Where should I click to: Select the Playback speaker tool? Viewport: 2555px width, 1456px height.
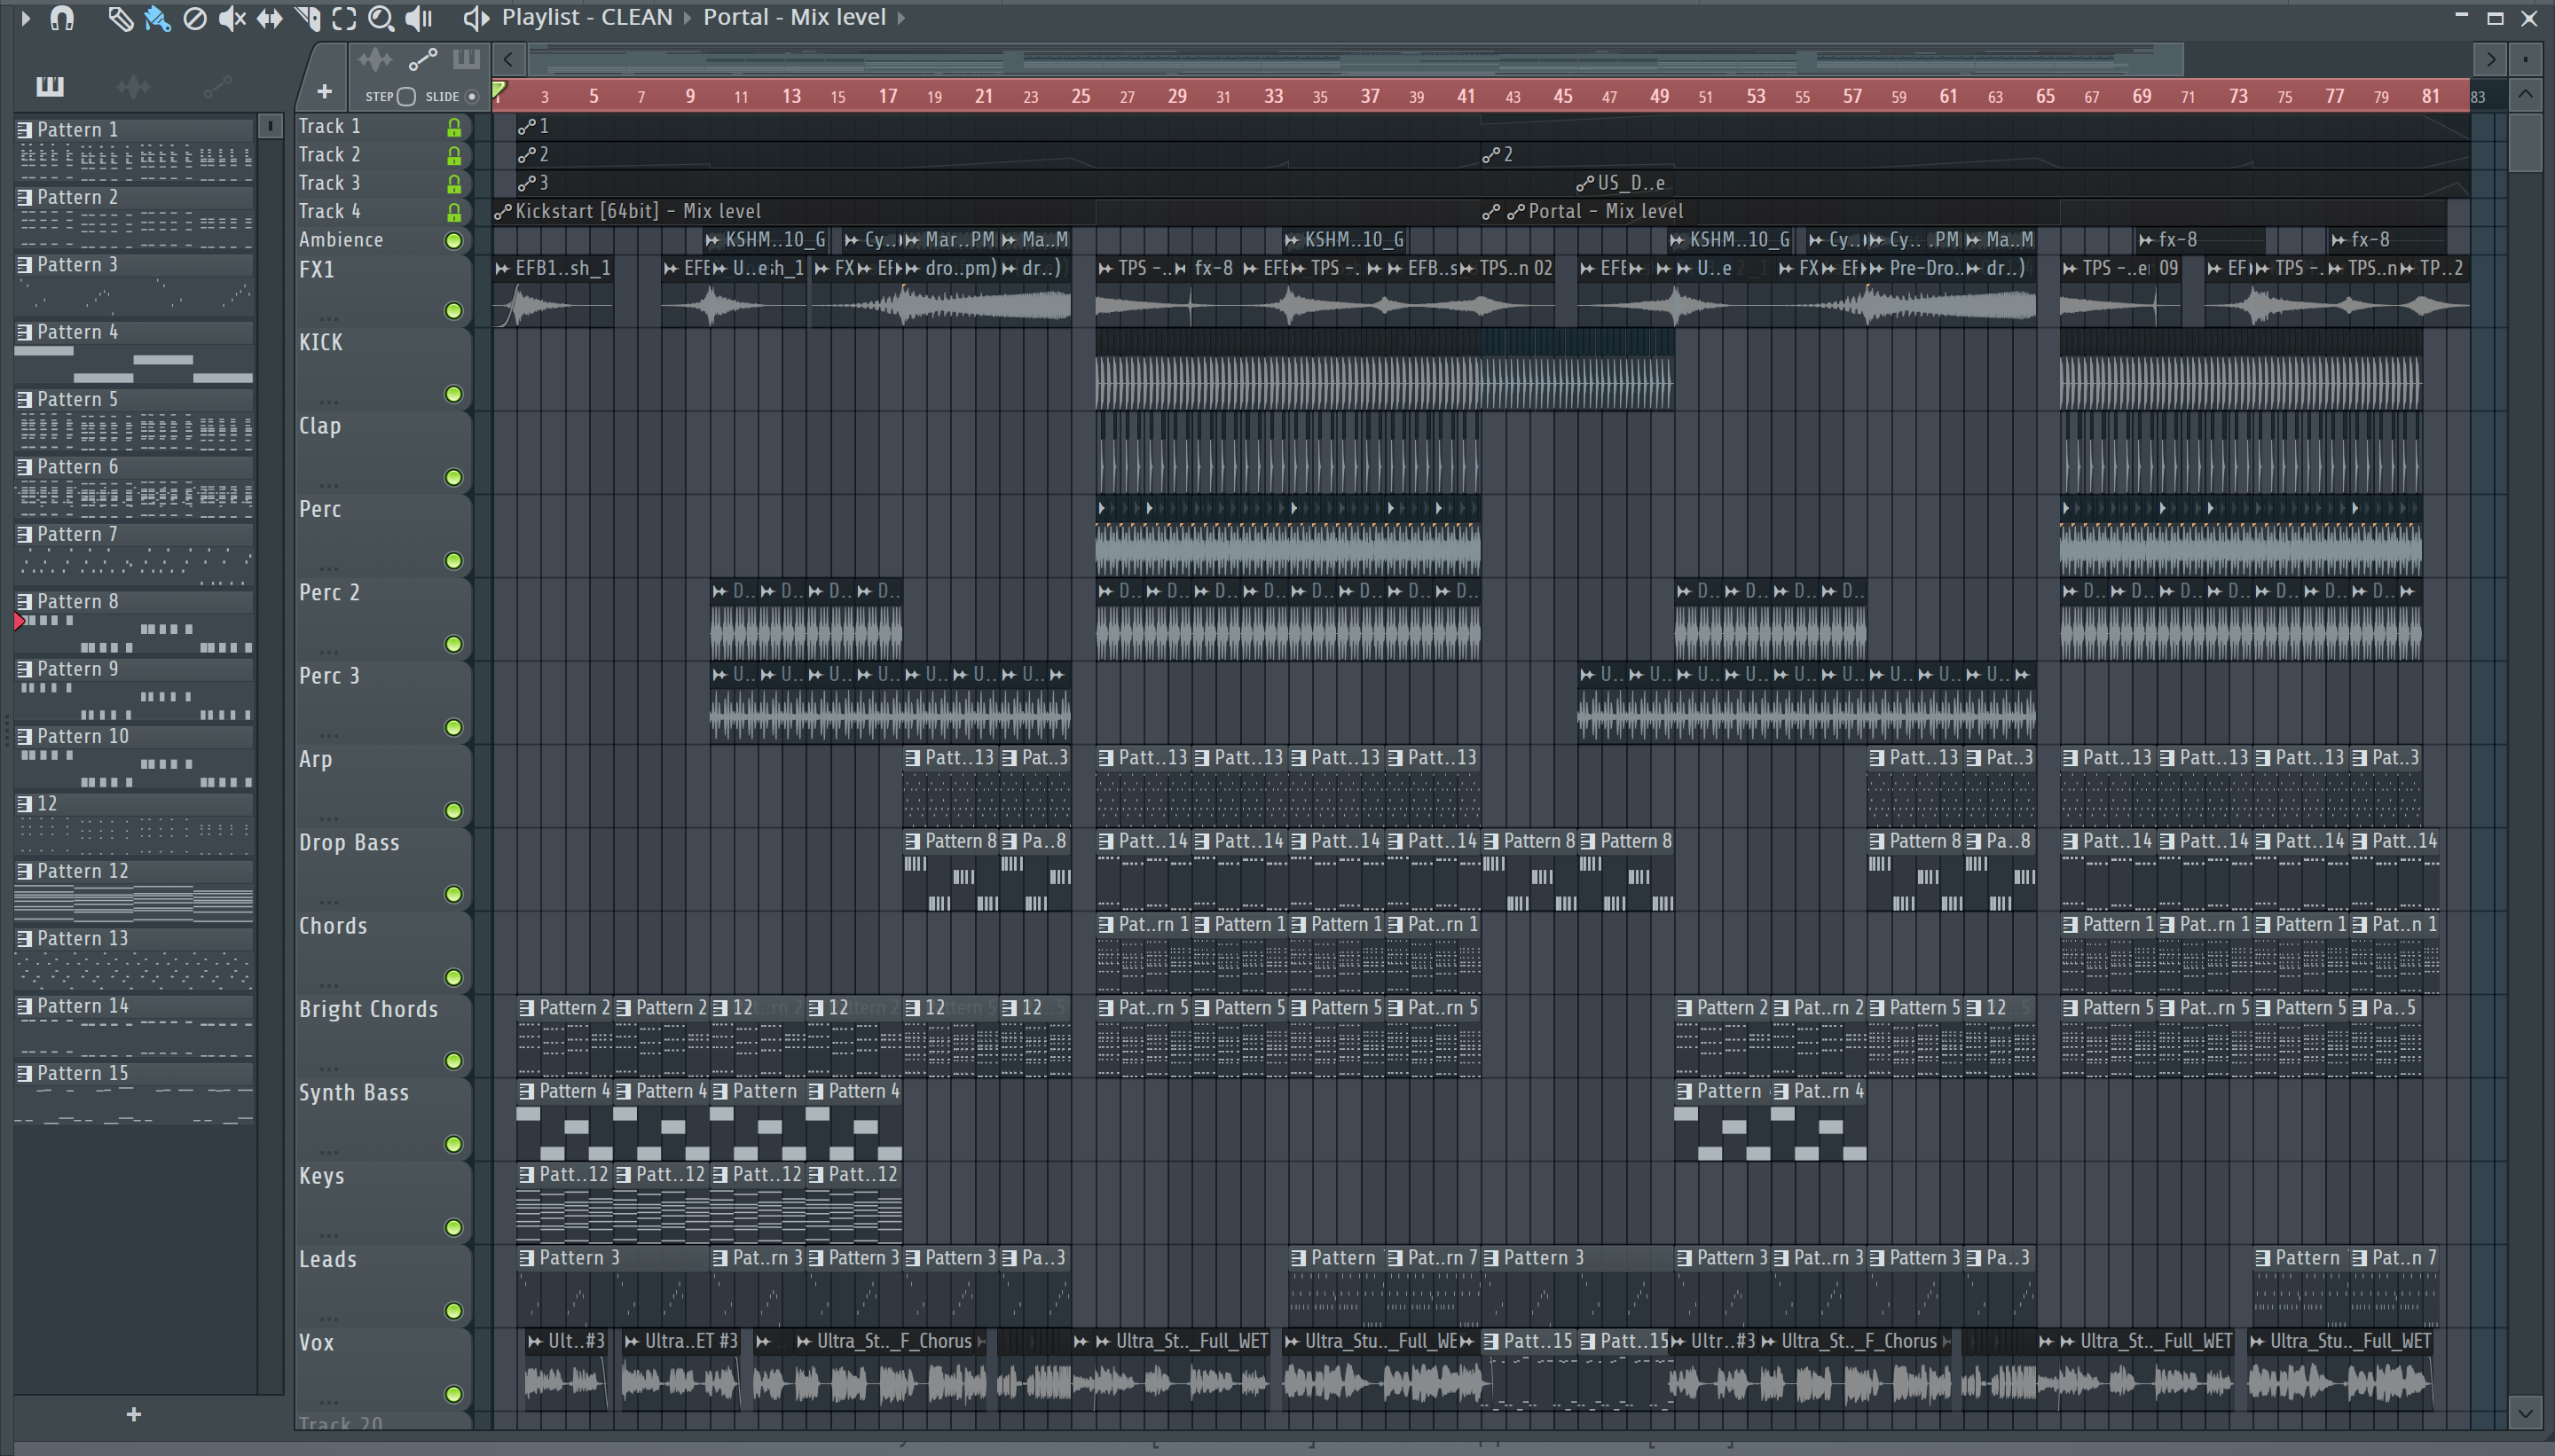(418, 18)
